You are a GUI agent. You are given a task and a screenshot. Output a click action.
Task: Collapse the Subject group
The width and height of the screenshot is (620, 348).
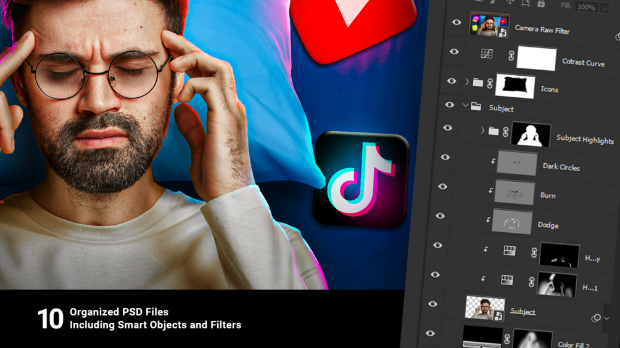click(x=465, y=105)
